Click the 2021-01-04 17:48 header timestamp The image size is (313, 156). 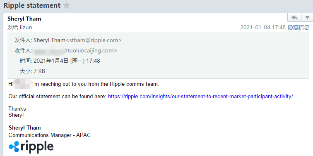click(263, 28)
